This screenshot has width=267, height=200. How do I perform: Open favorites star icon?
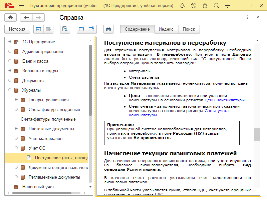pos(205,6)
